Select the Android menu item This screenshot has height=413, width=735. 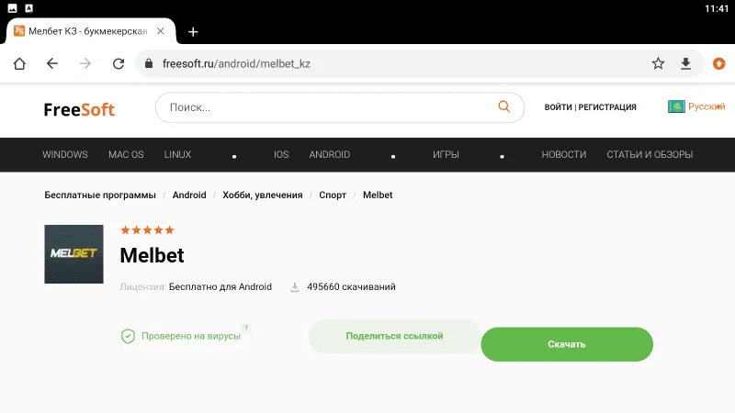click(330, 154)
